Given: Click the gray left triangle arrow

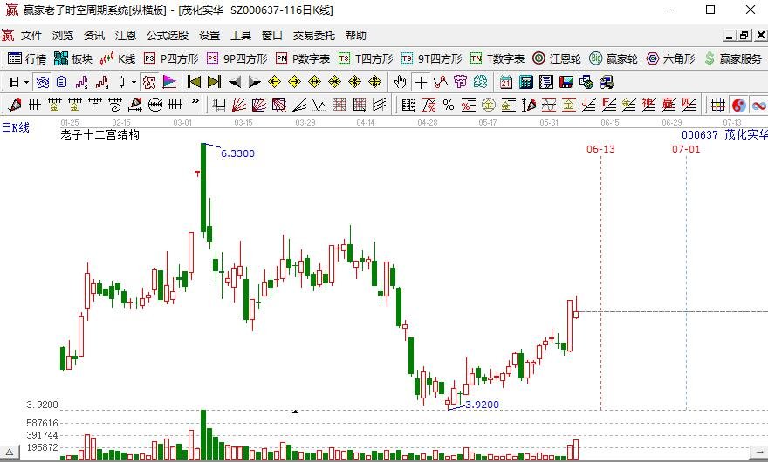Looking at the screenshot, I should click(235, 82).
